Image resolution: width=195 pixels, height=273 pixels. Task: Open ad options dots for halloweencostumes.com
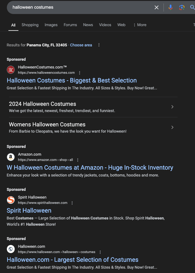pos(80,73)
